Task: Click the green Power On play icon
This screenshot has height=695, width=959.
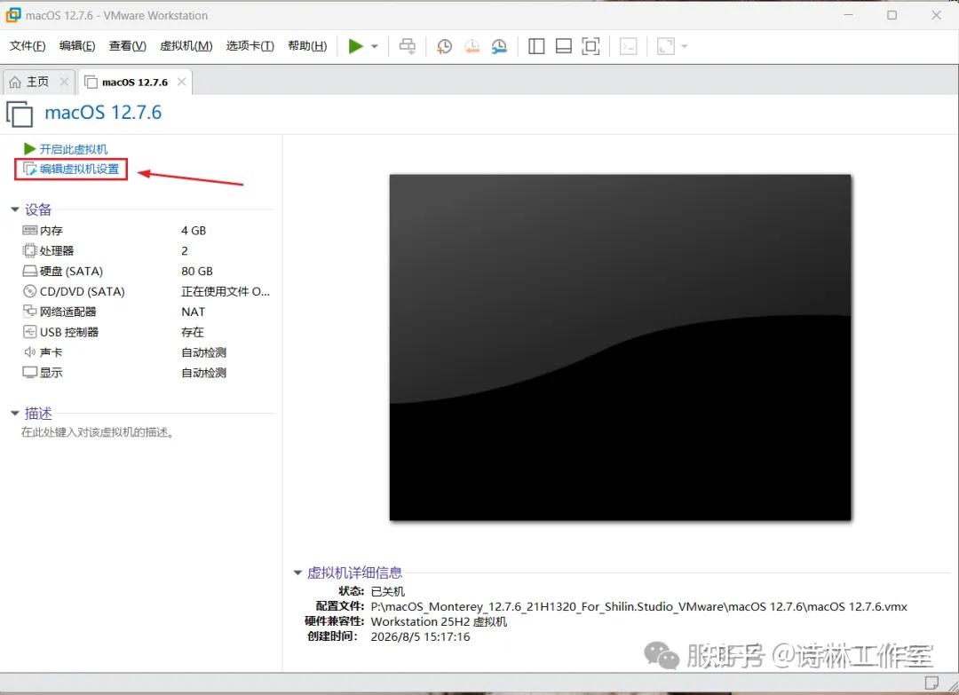Action: [x=355, y=46]
